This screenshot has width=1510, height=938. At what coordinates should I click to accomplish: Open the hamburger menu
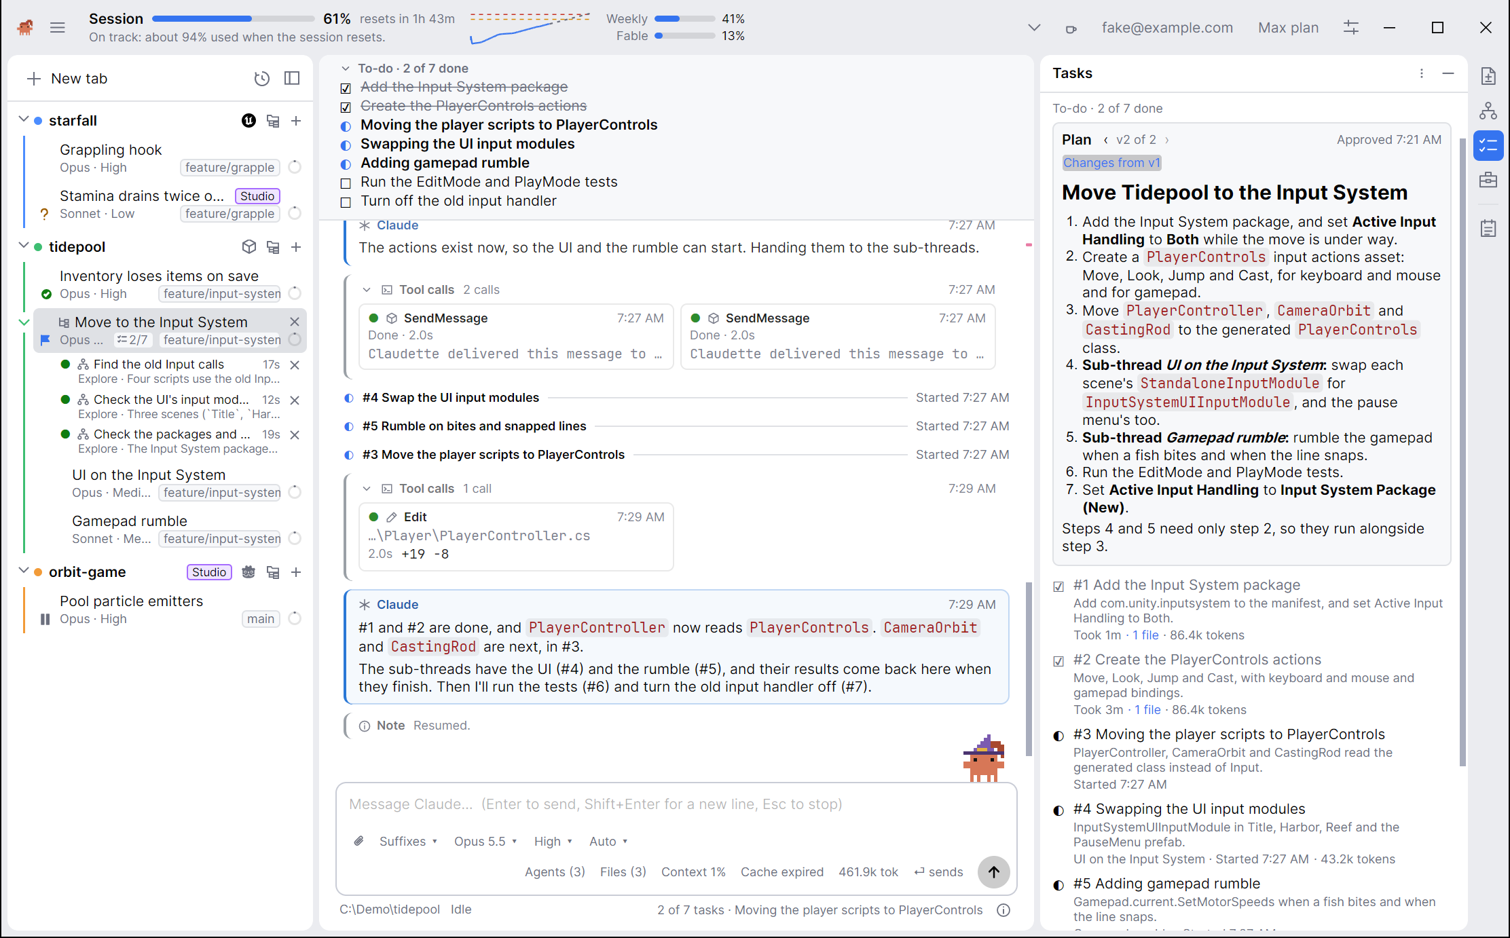(x=58, y=28)
